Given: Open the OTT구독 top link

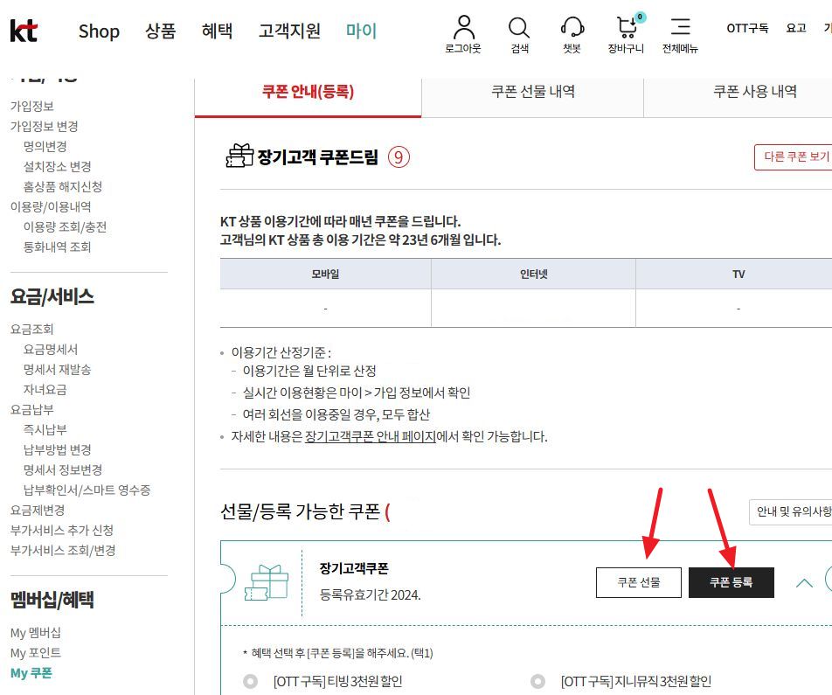Looking at the screenshot, I should click(x=747, y=28).
